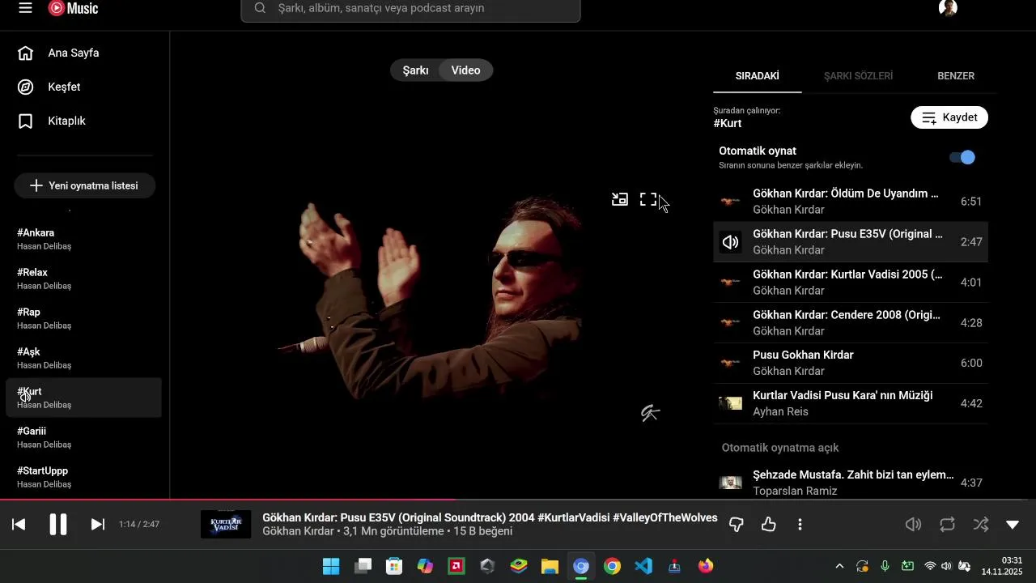Open the #Ankara playlist
1036x583 pixels.
pyautogui.click(x=84, y=239)
